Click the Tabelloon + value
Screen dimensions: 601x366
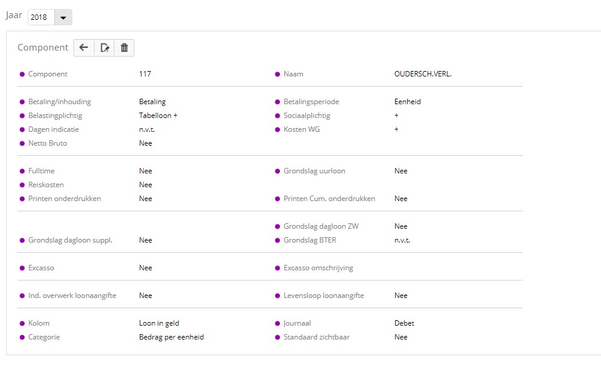tap(158, 116)
